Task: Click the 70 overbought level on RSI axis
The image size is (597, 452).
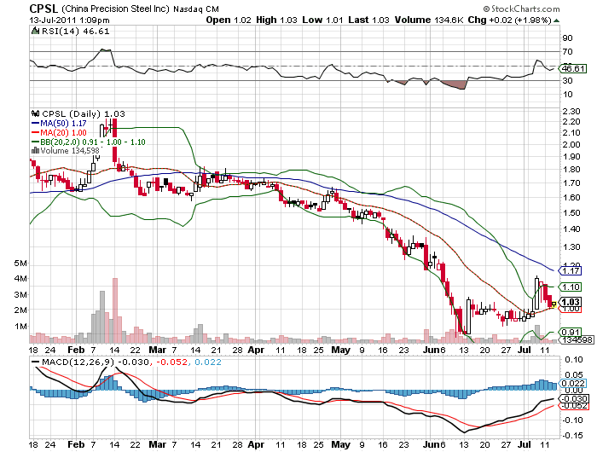Action: pyautogui.click(x=567, y=51)
